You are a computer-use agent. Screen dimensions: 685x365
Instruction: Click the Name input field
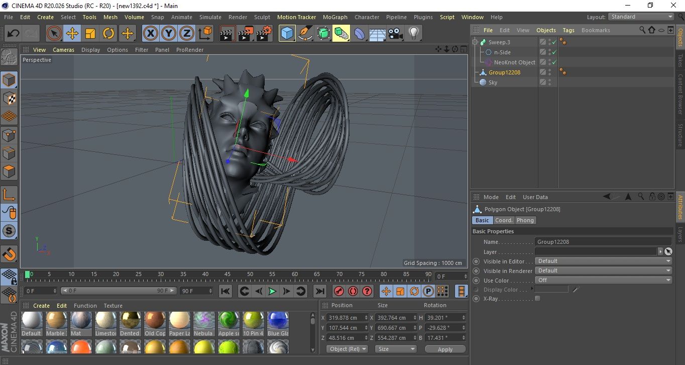[603, 242]
